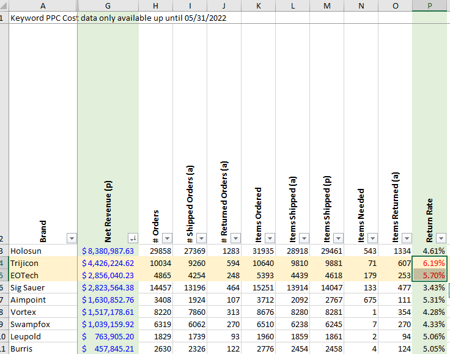Open the Brand column filter dropdown
450x354 pixels.
(72, 238)
